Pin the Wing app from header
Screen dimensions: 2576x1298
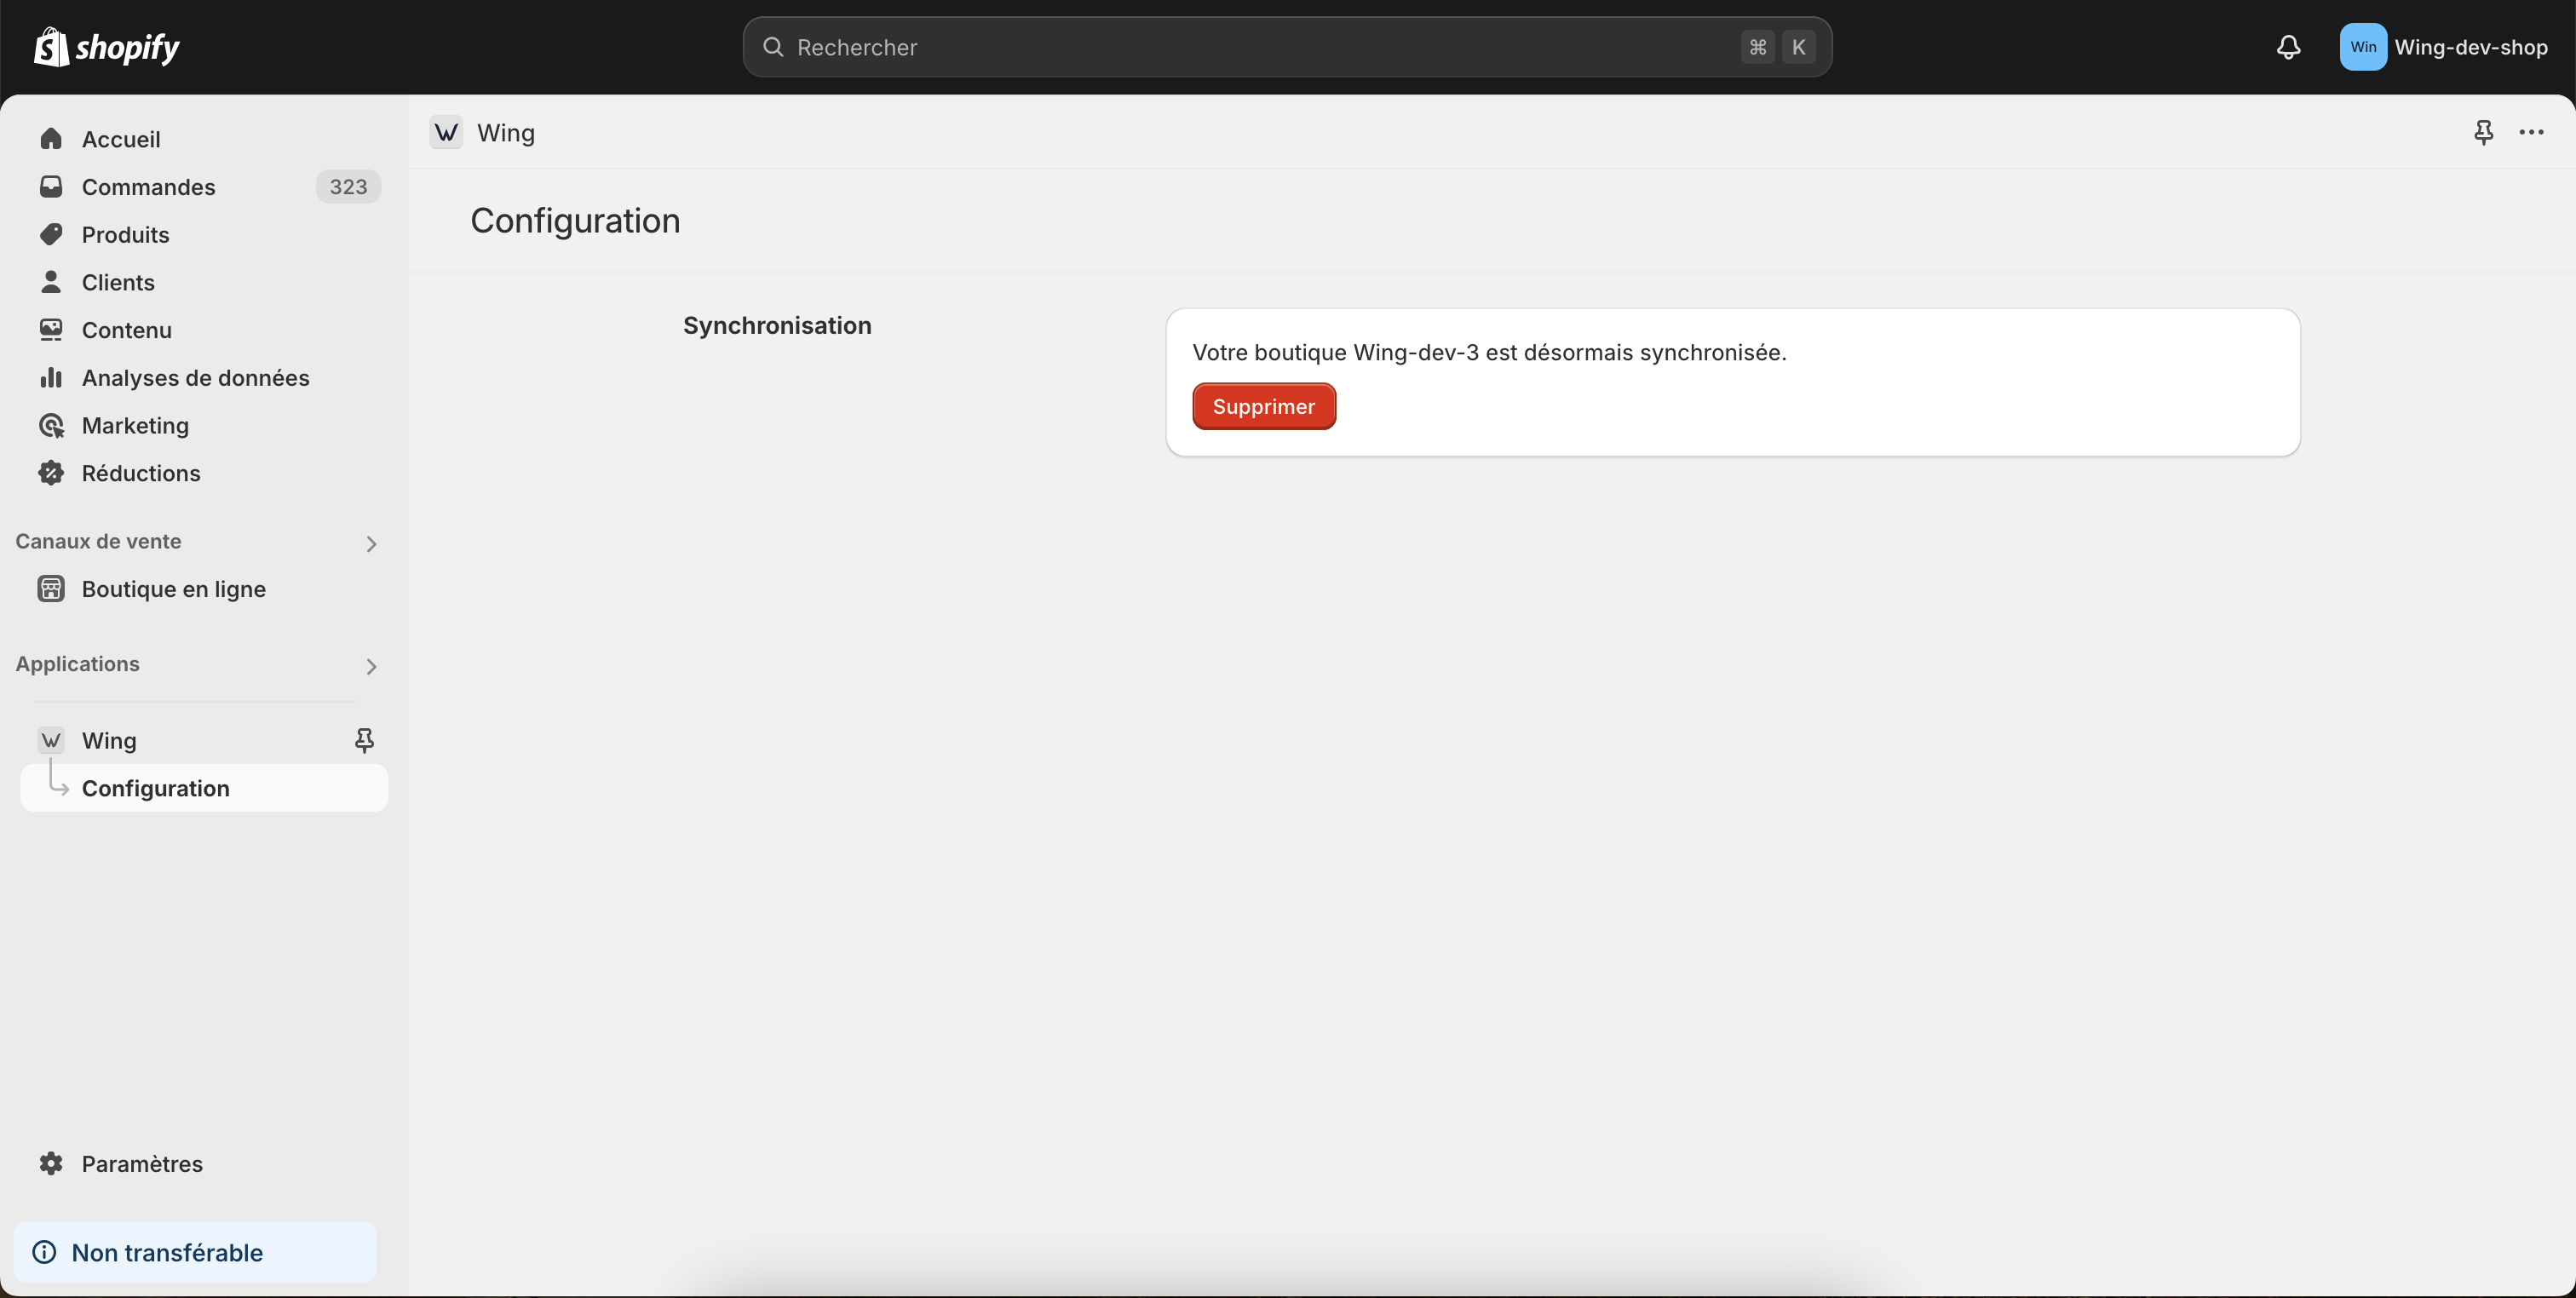2483,132
